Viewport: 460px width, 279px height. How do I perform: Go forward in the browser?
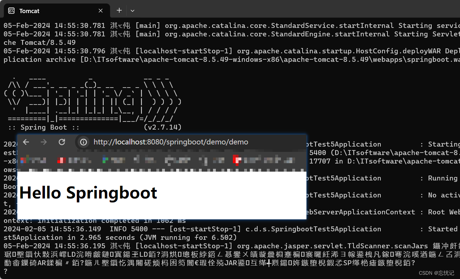coord(44,142)
